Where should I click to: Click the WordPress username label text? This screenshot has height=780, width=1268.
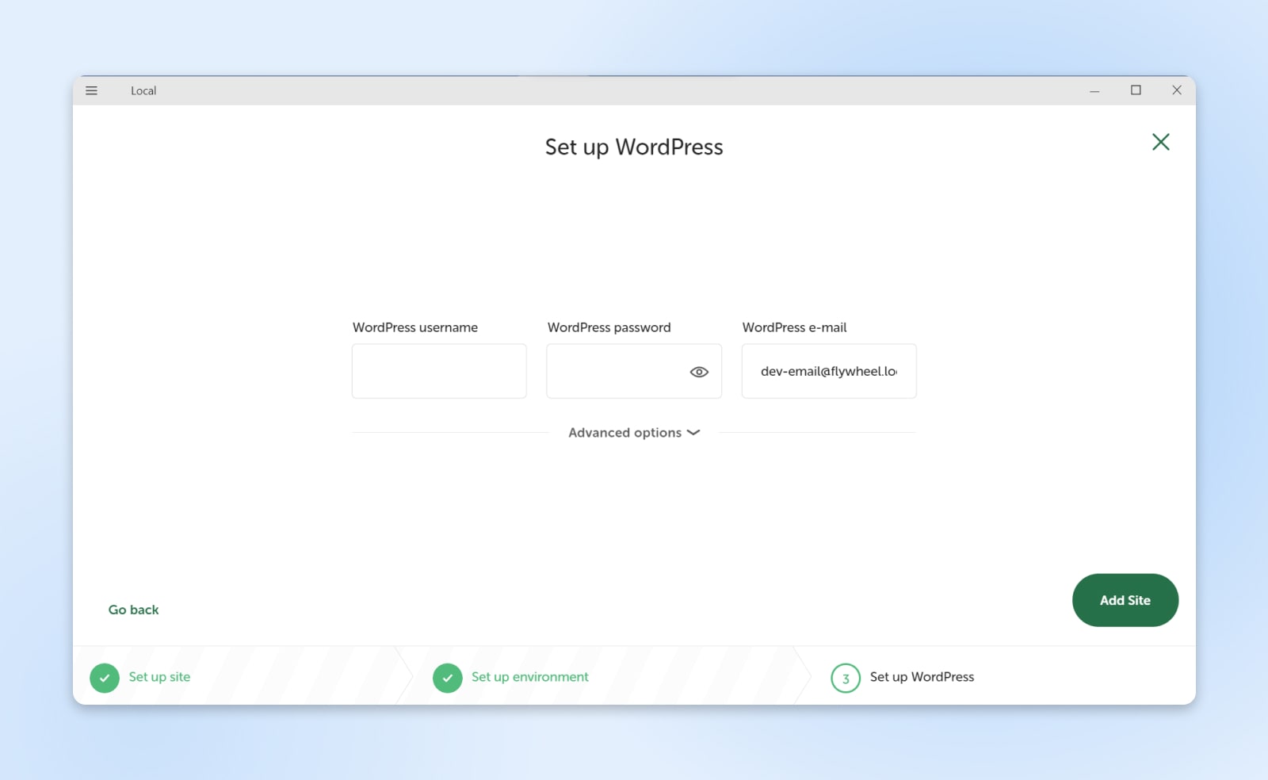pyautogui.click(x=415, y=327)
